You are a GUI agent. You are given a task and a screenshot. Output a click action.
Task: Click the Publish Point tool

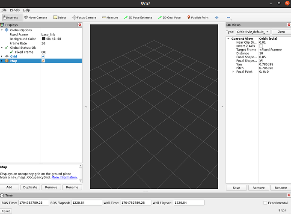[x=198, y=18]
